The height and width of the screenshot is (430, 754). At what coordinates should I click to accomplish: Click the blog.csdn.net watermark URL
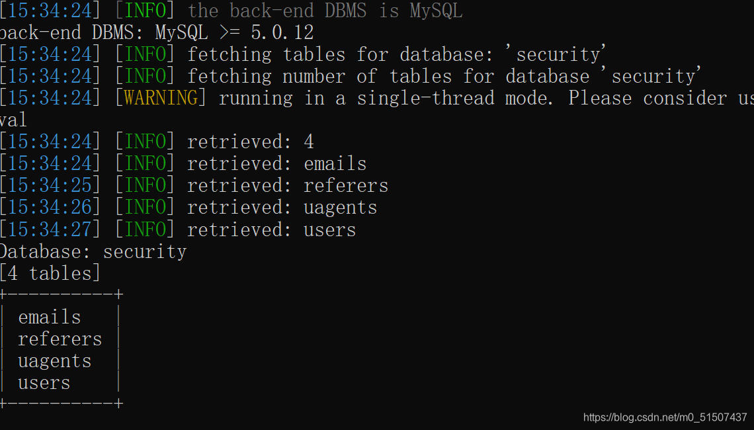[x=665, y=417]
